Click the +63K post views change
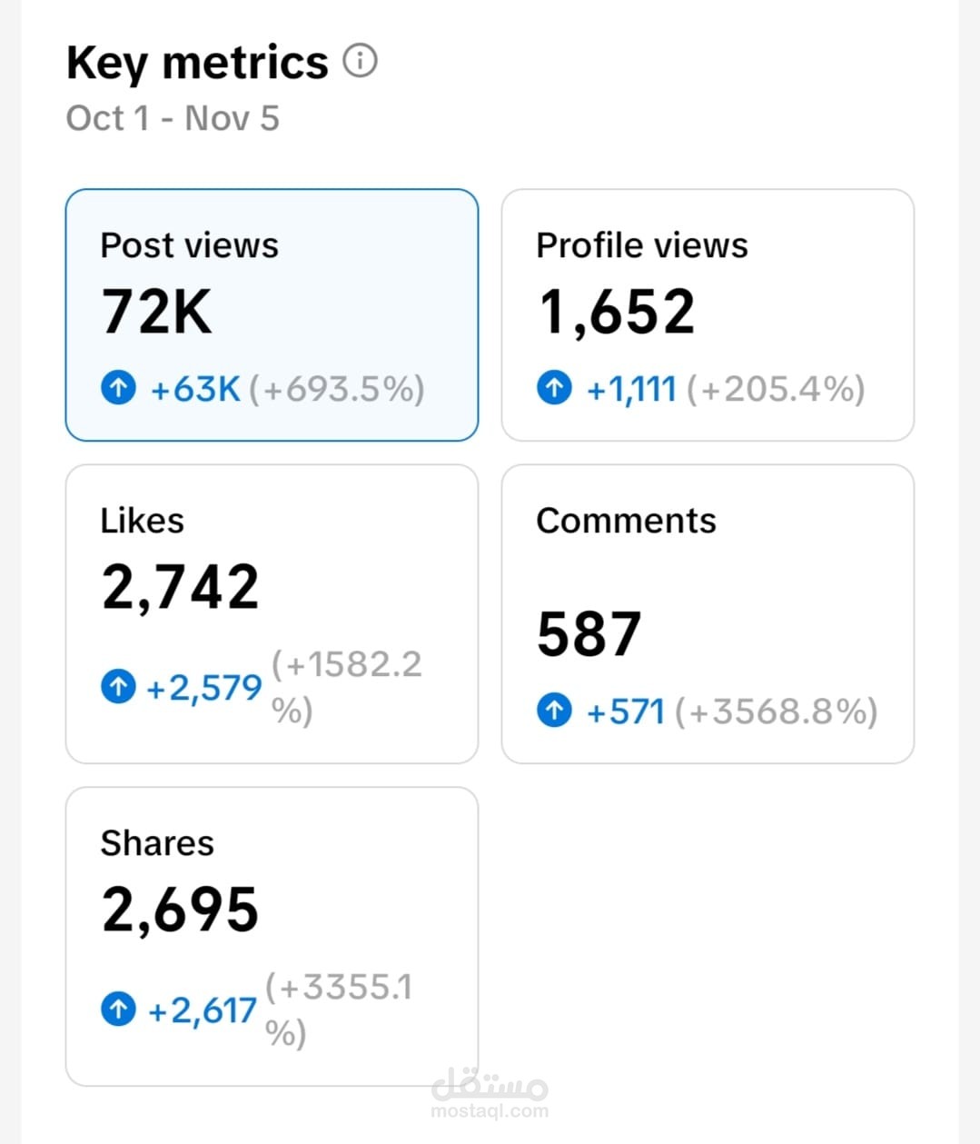The width and height of the screenshot is (980, 1144). pyautogui.click(x=195, y=389)
